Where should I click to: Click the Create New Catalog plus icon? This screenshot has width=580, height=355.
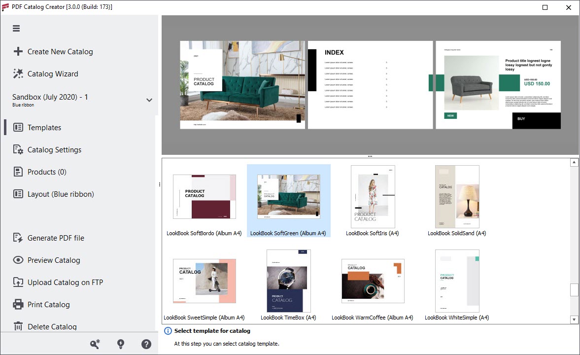pyautogui.click(x=18, y=52)
